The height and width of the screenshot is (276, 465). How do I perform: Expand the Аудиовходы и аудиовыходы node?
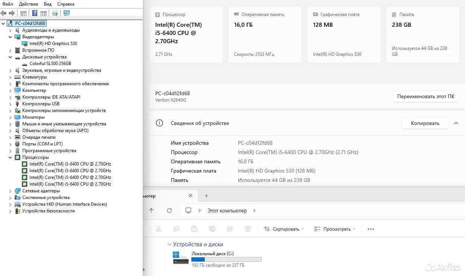(10, 30)
